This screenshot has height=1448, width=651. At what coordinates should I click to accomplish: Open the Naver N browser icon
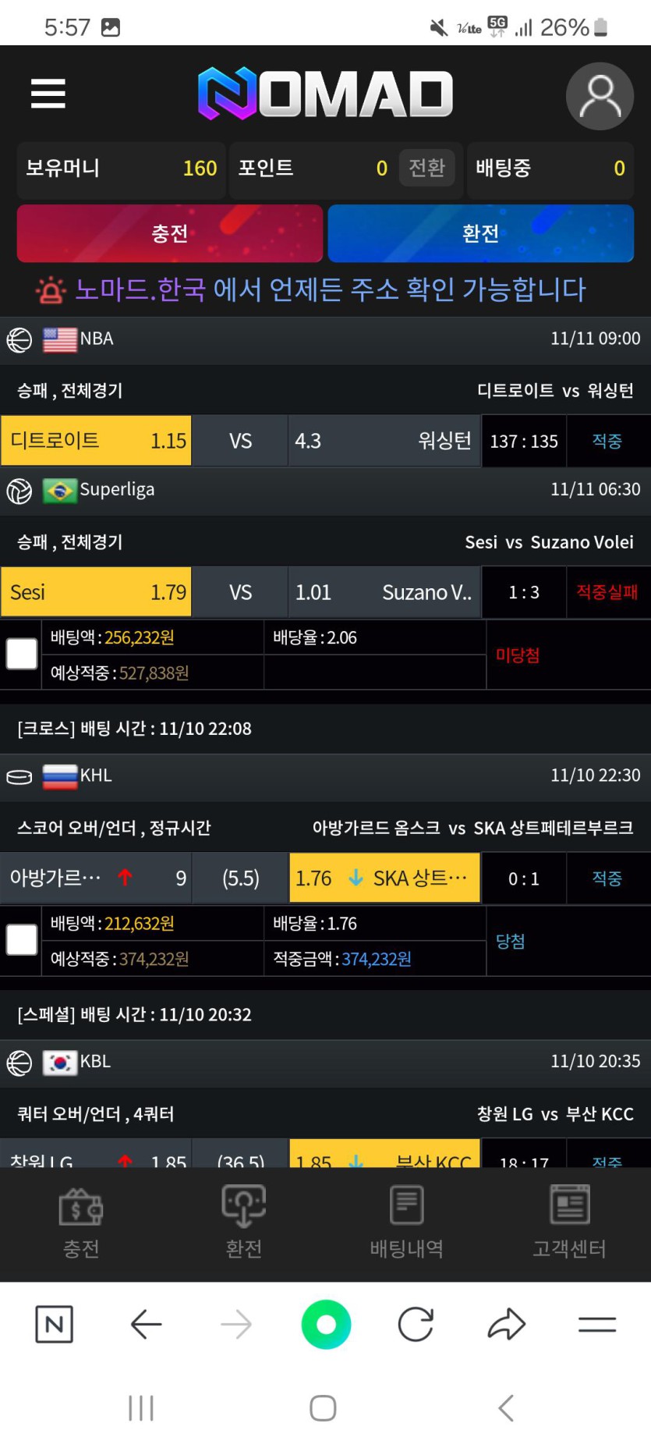tap(55, 1324)
